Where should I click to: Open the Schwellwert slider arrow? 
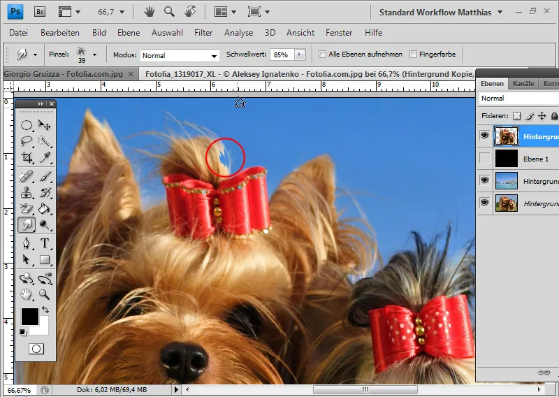(300, 55)
